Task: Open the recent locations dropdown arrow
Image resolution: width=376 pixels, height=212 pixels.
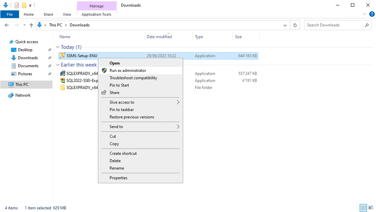Action: pos(25,25)
